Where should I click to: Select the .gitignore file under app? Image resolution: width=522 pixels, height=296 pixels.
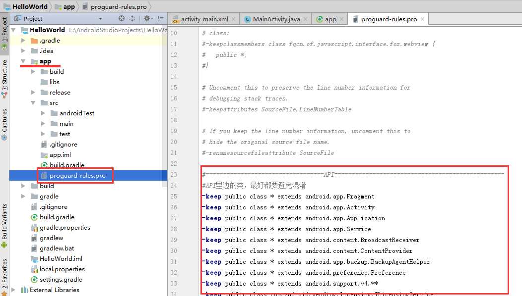click(63, 145)
